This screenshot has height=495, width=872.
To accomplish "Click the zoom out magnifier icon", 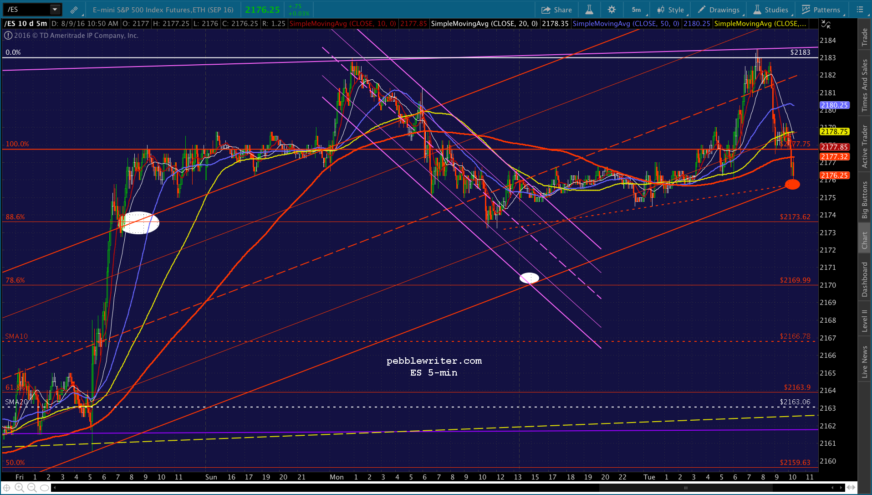I will click(x=32, y=488).
